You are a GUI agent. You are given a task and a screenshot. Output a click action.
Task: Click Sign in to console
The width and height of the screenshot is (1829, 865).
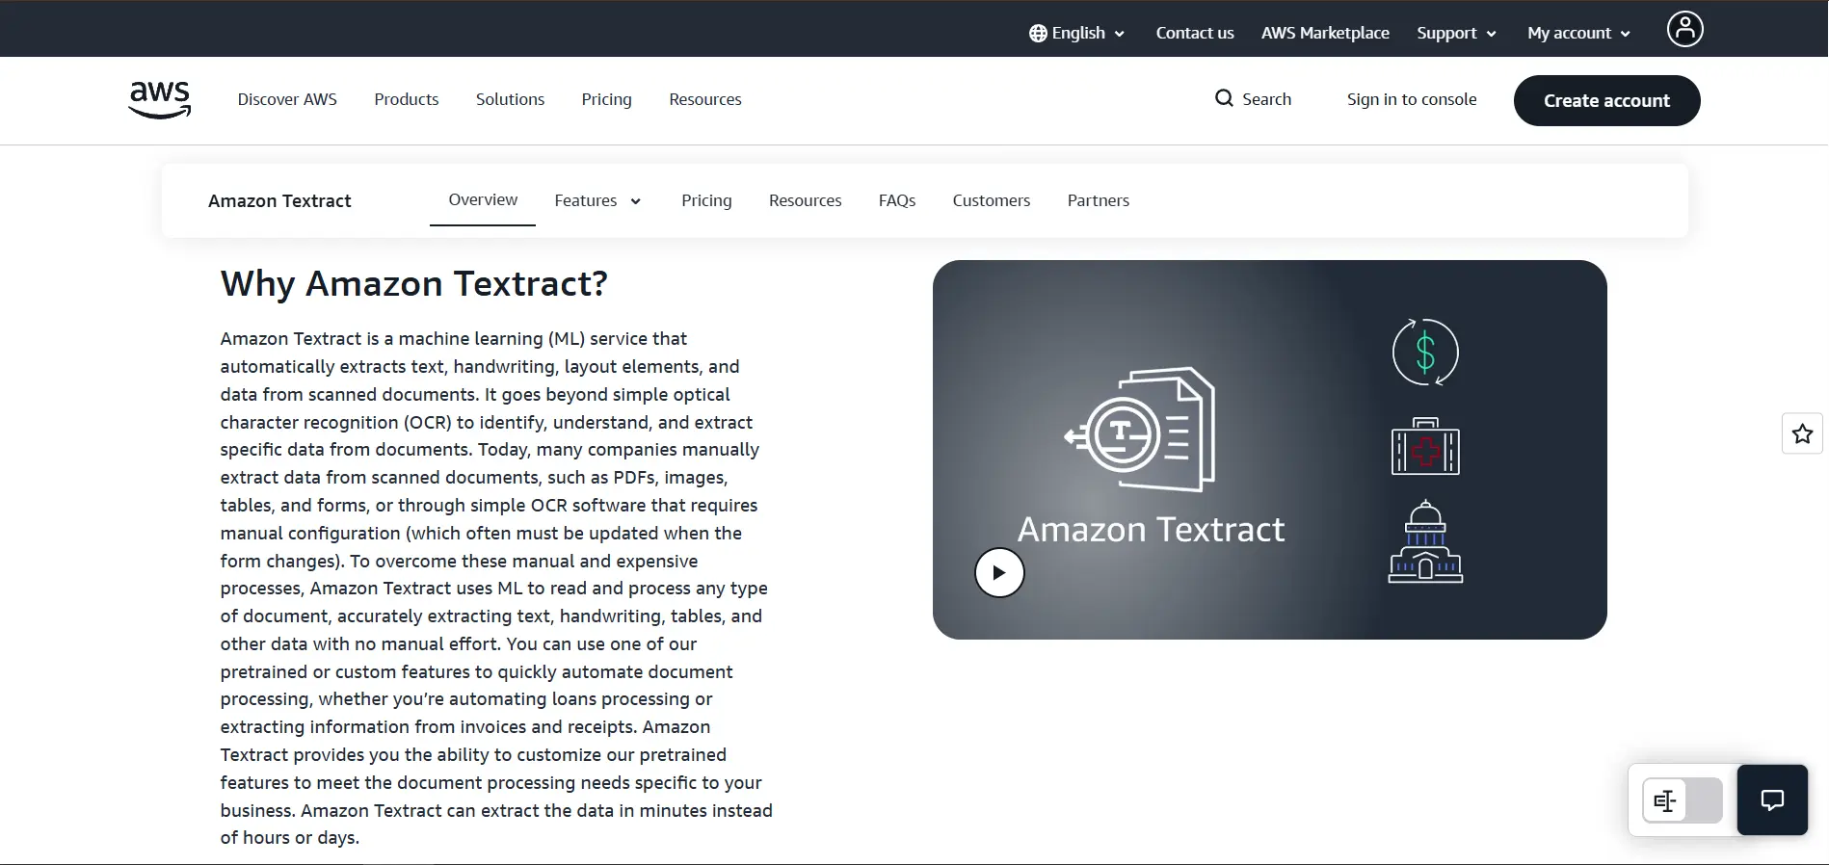1412,99
